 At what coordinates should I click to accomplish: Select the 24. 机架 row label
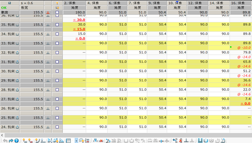(10, 127)
